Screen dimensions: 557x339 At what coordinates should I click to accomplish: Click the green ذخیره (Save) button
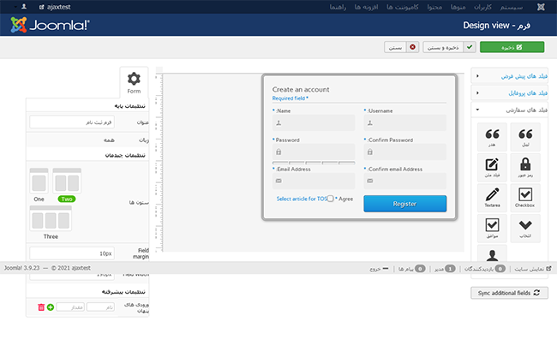tap(512, 47)
